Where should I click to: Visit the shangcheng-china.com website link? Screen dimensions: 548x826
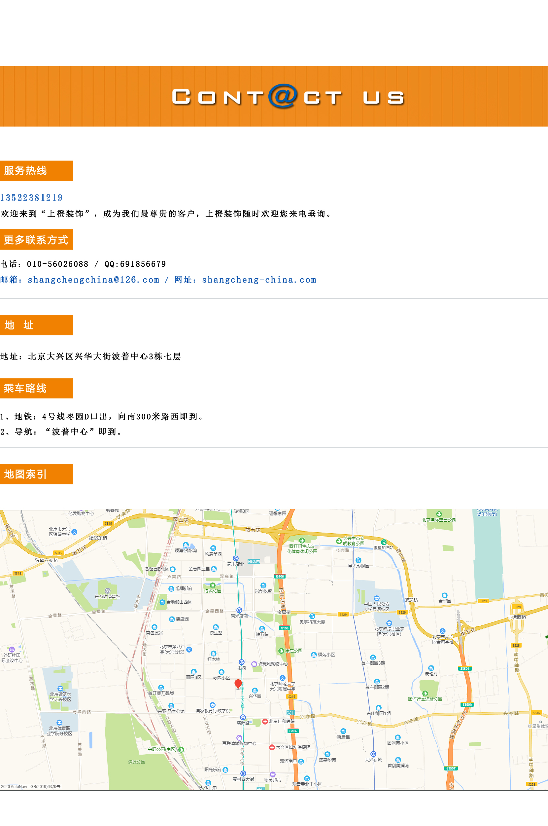point(259,280)
